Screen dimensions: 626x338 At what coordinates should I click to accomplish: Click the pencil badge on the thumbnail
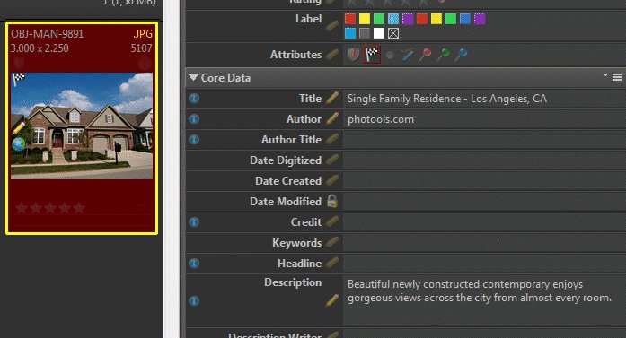tap(19, 128)
